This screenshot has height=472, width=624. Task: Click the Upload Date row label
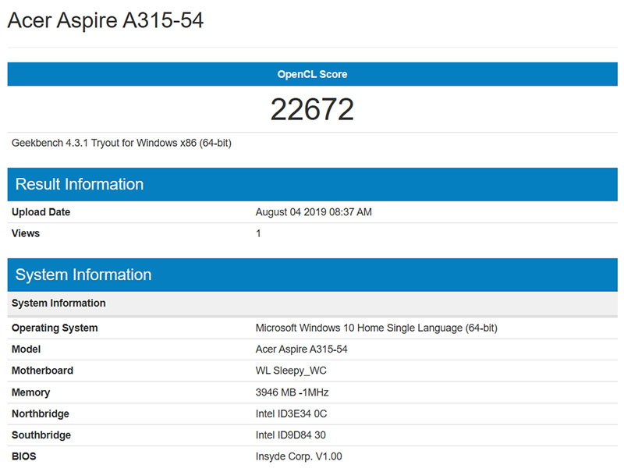42,211
